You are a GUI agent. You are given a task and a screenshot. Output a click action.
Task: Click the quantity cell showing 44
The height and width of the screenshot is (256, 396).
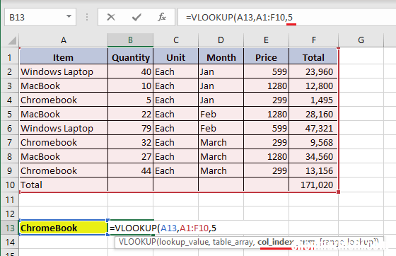[x=130, y=170]
